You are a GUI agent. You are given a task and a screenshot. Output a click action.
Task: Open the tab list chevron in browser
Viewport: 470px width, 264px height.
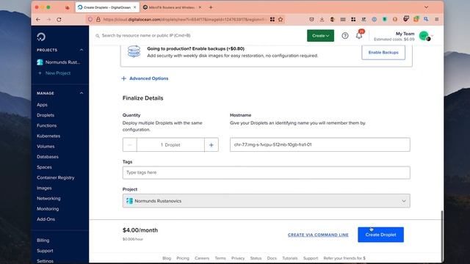coord(426,7)
